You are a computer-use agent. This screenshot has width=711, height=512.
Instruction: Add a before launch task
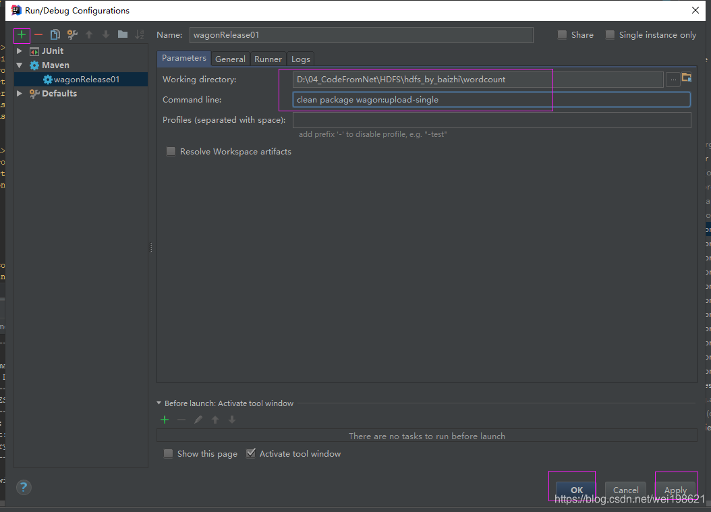click(165, 420)
